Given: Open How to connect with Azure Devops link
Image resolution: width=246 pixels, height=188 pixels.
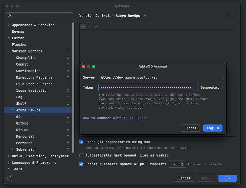Looking at the screenshot, I should (115, 118).
